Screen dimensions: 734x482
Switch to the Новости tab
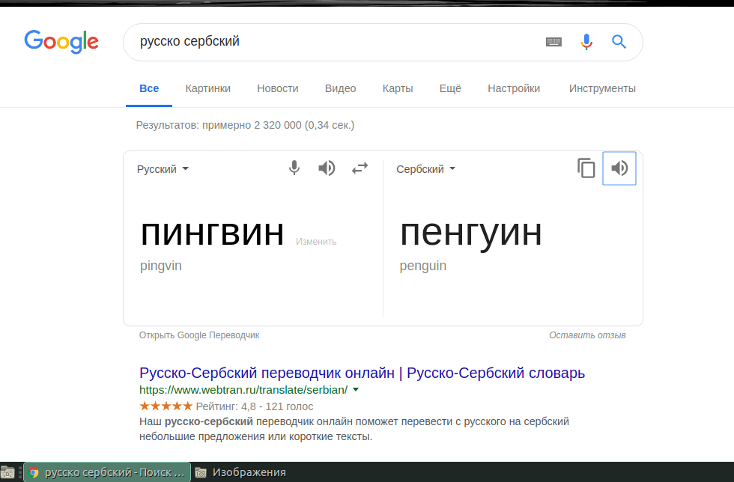coord(278,88)
